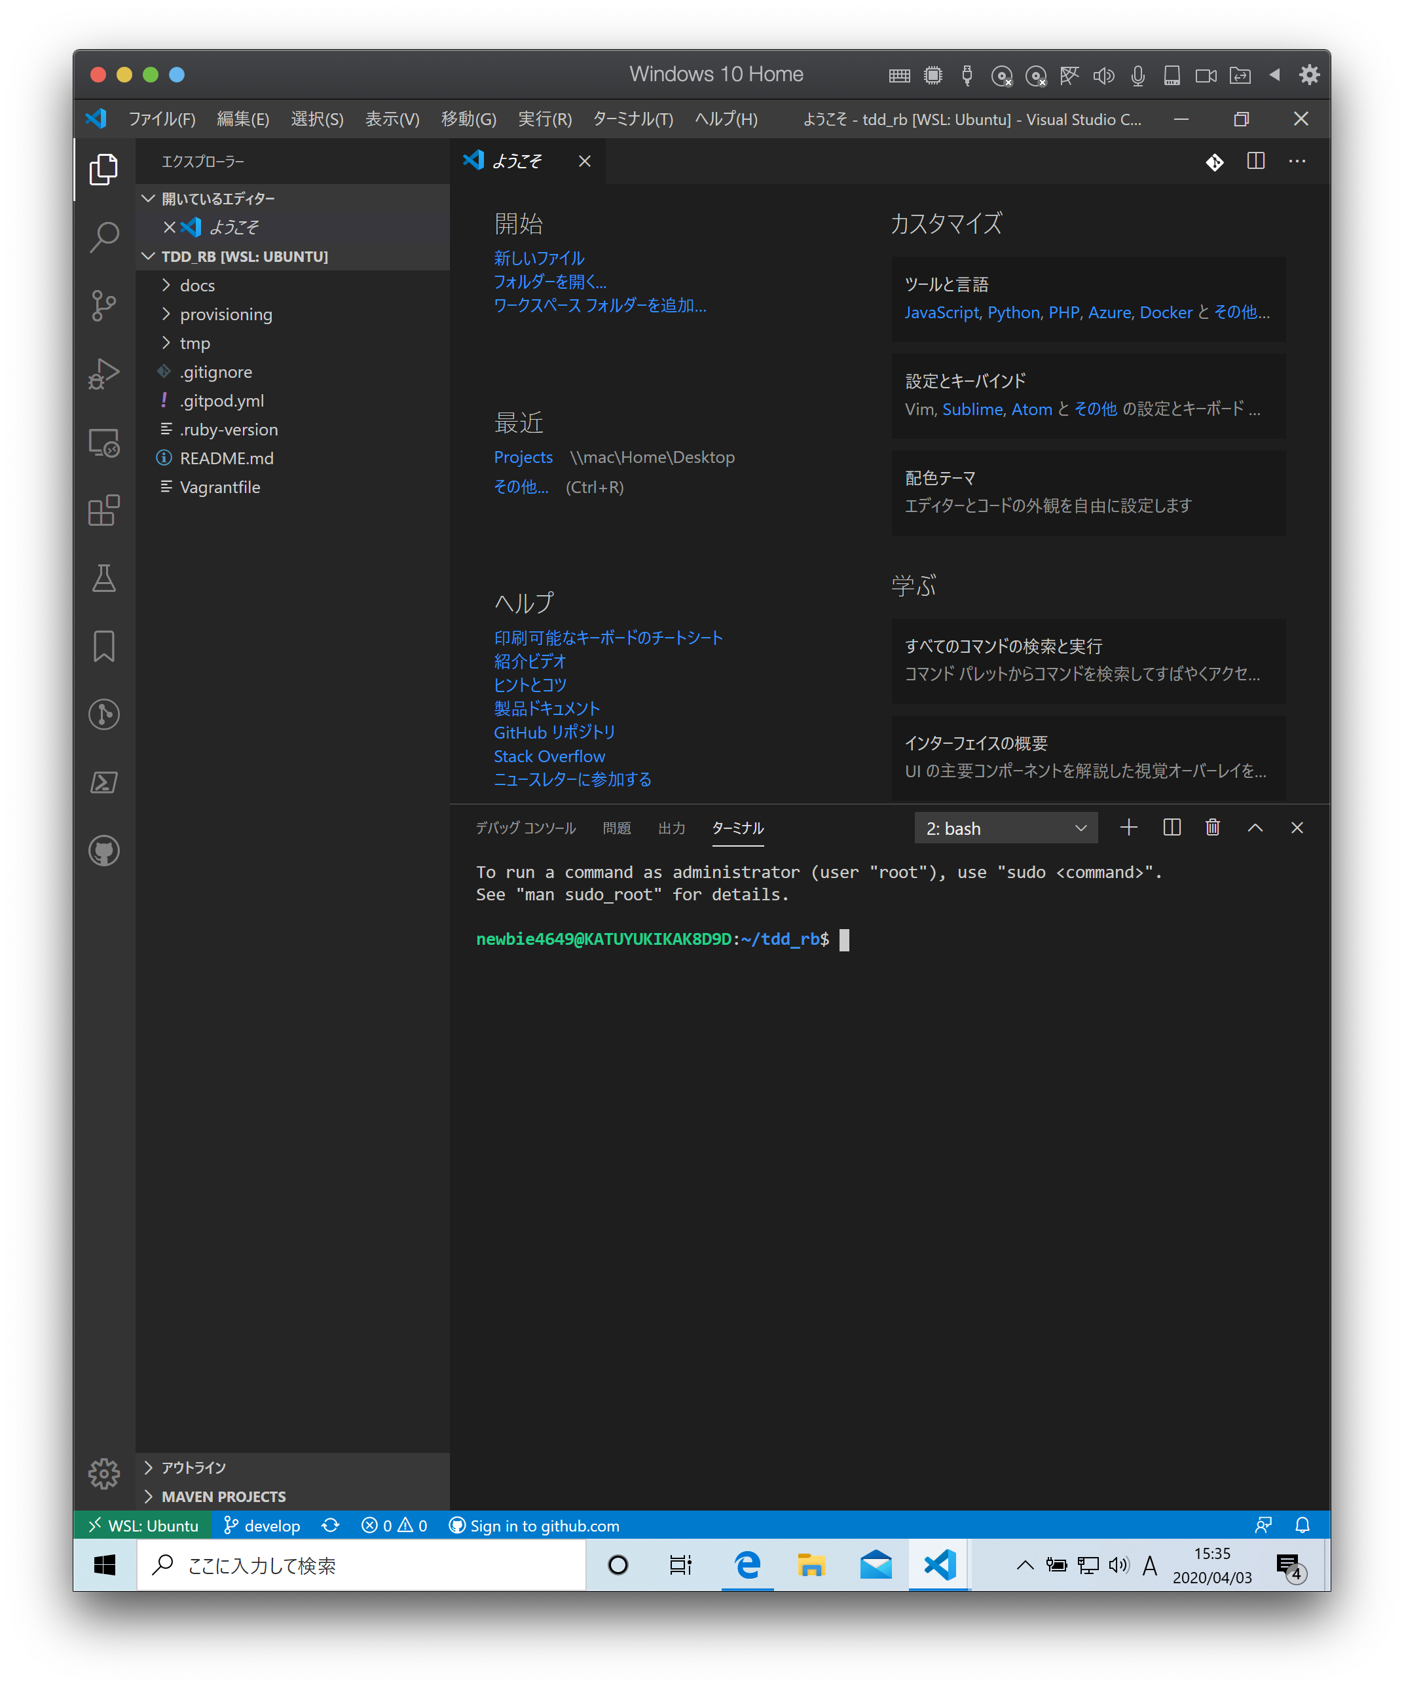Click the GitHub icon in activity bar

click(103, 851)
